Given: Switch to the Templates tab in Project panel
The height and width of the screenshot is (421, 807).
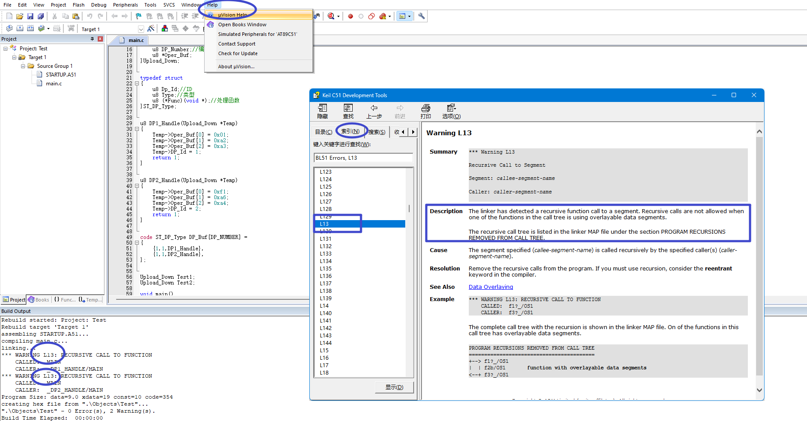Looking at the screenshot, I should click(x=90, y=300).
